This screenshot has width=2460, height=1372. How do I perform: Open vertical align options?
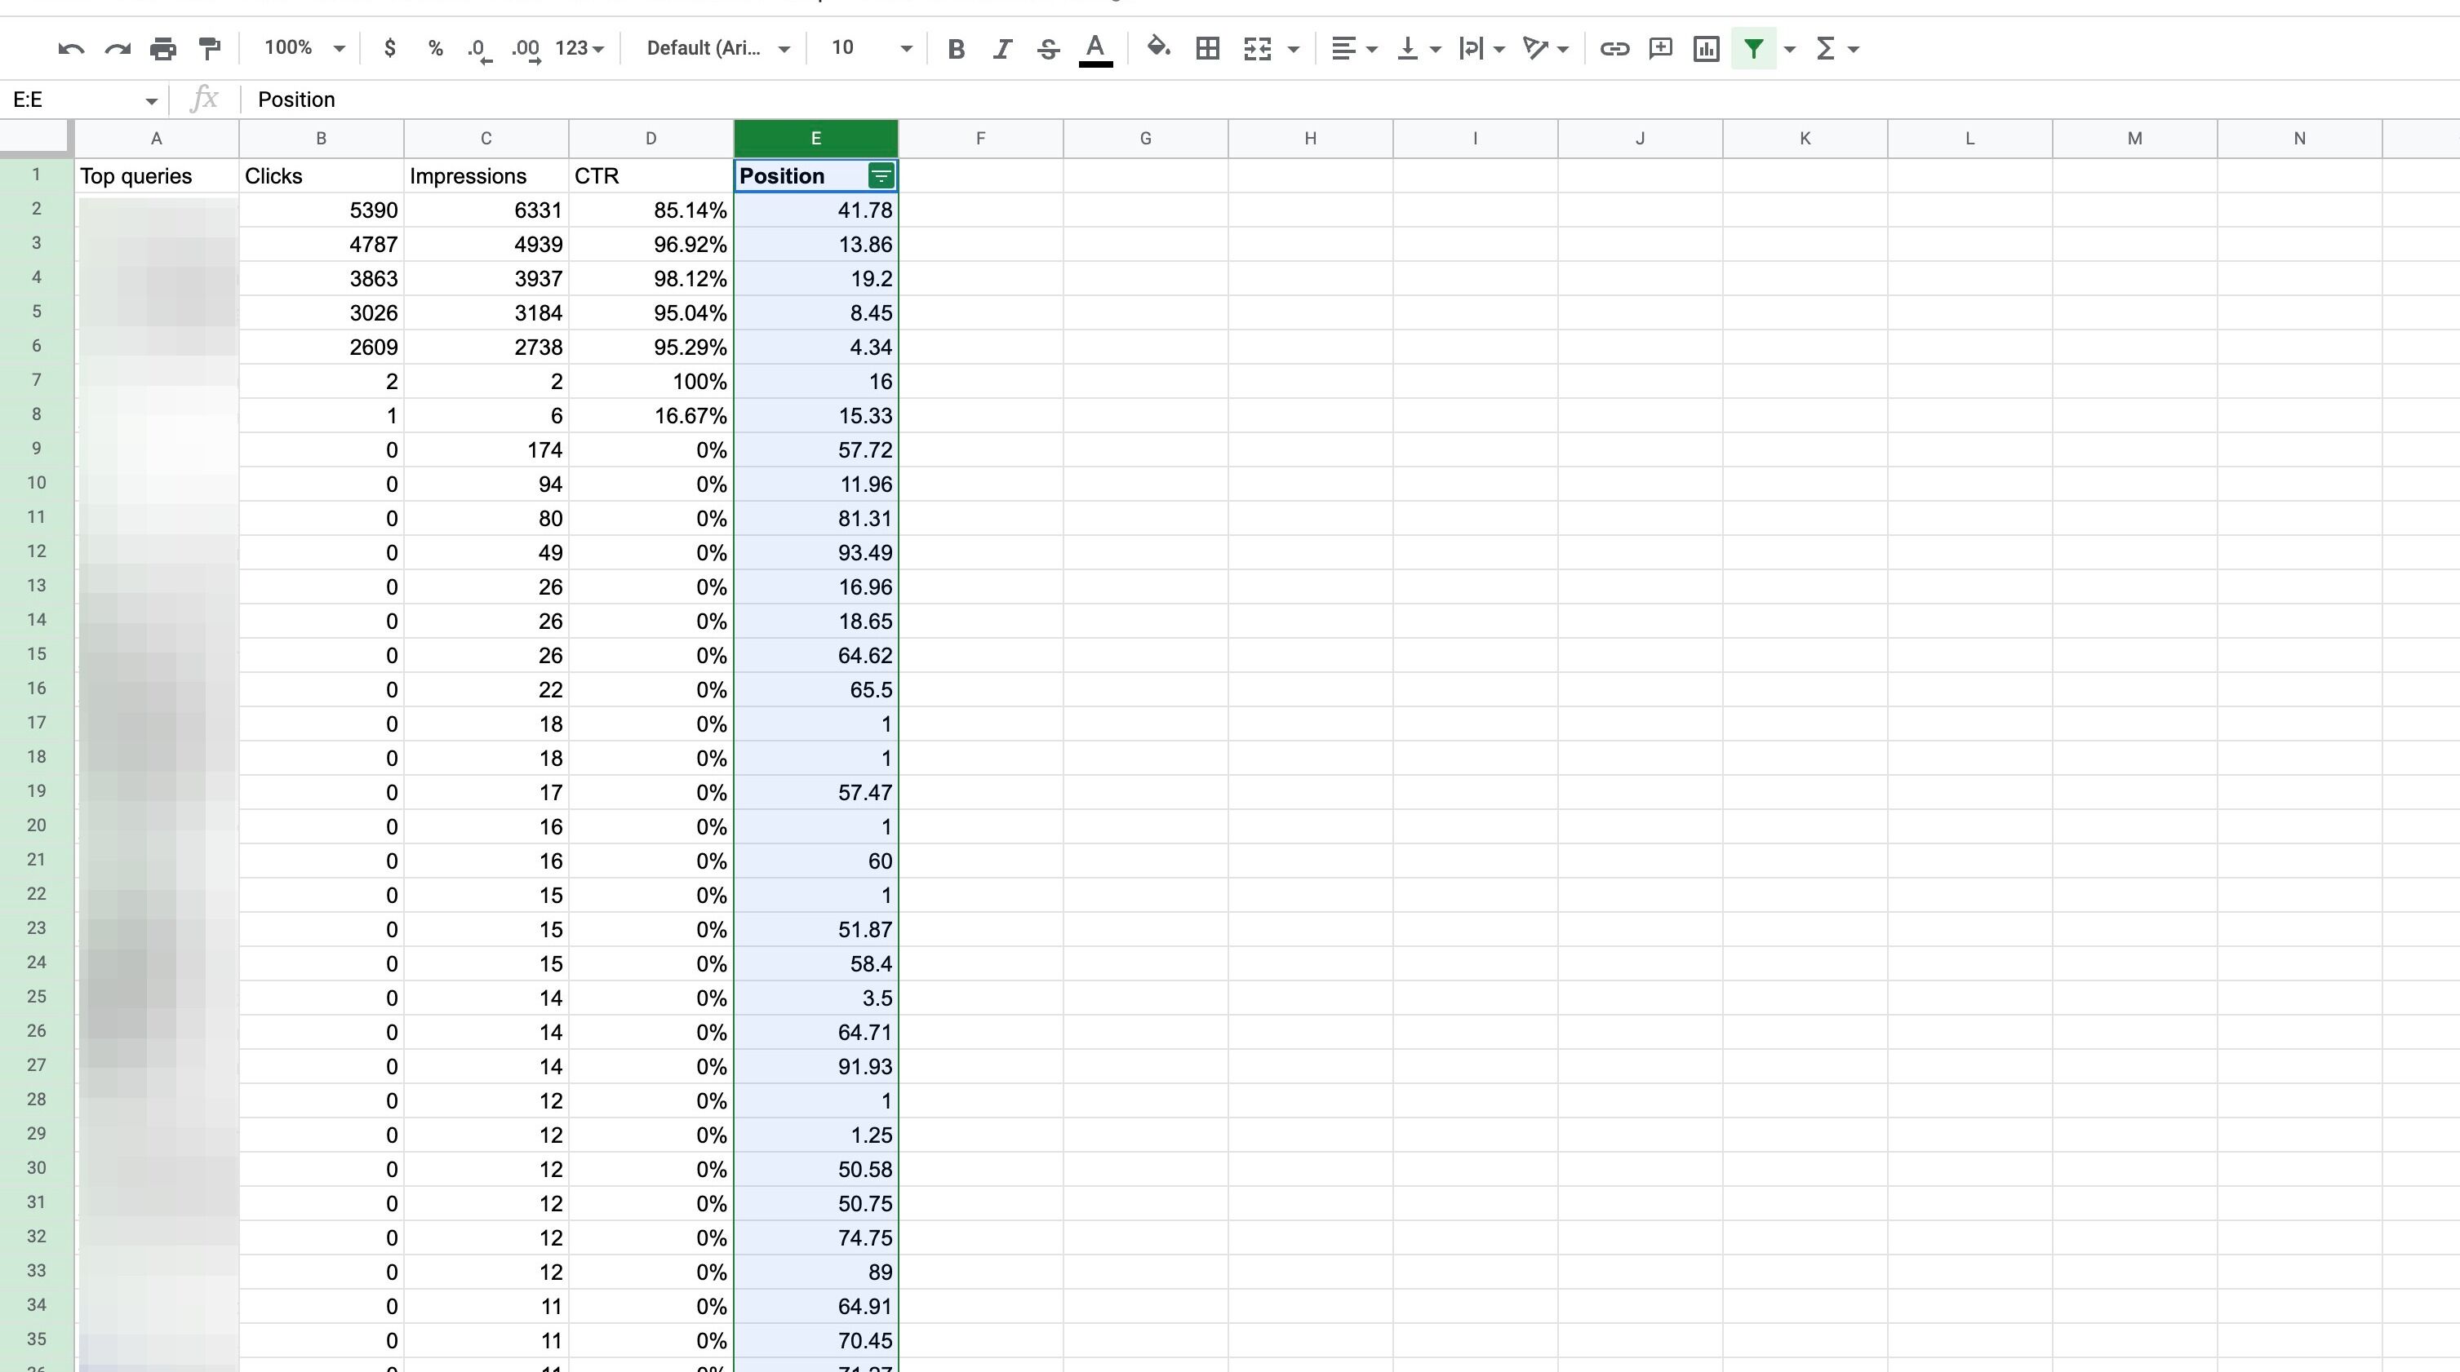coord(1418,49)
